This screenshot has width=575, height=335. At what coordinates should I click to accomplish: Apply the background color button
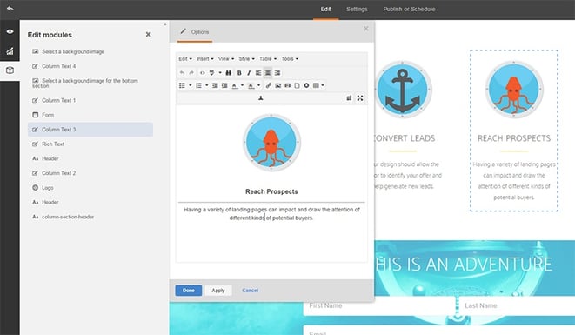click(251, 85)
